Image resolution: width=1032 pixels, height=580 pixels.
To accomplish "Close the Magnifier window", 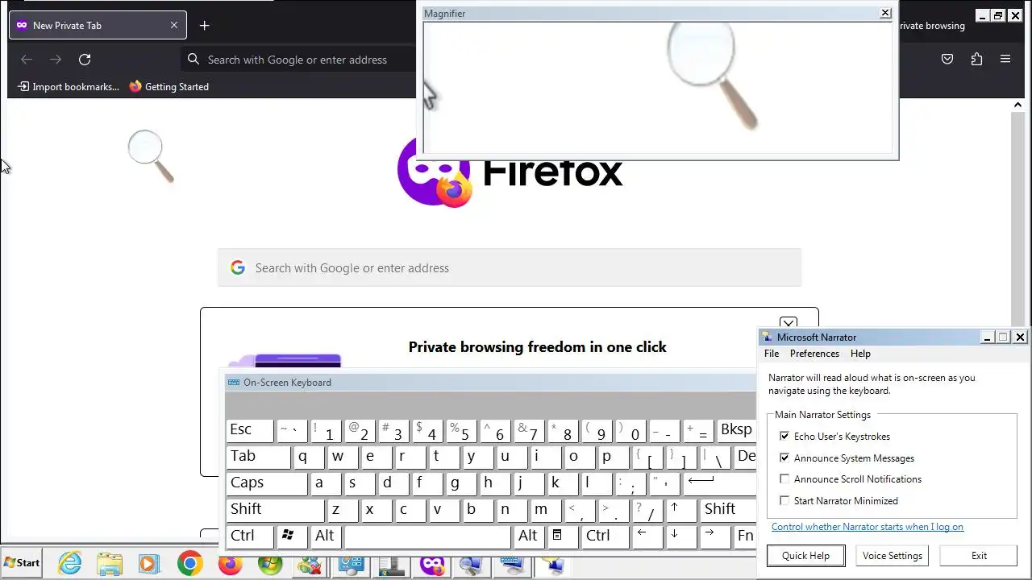I will click(885, 13).
